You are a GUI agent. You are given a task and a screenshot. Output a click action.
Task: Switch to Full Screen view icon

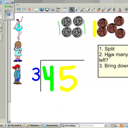click(42, 10)
